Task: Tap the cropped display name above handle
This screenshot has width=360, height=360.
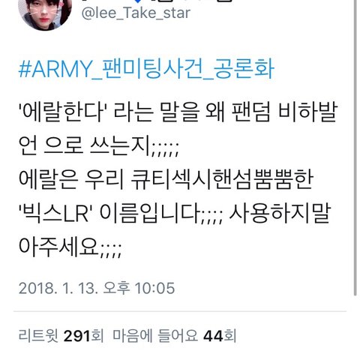Action: [157, 1]
